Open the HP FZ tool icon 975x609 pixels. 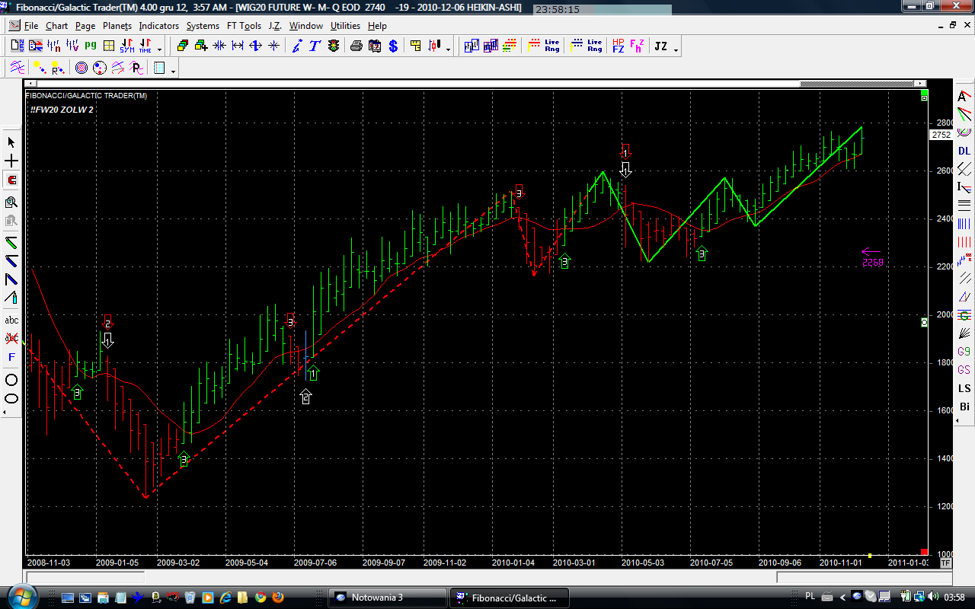pyautogui.click(x=618, y=46)
